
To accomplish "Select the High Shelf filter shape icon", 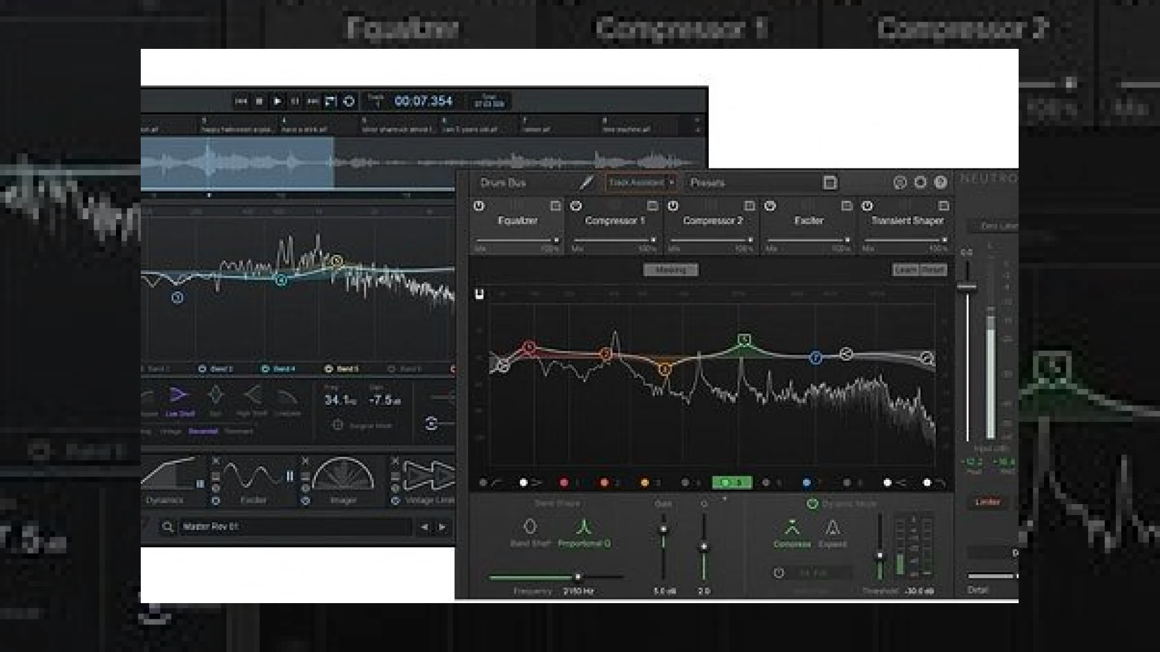I will 253,395.
